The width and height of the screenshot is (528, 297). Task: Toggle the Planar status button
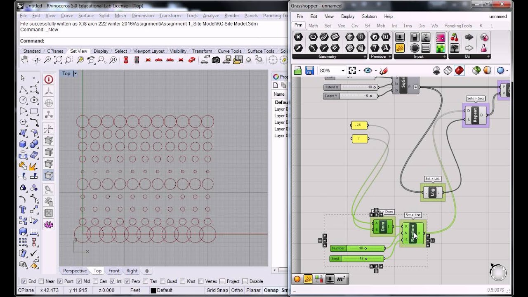[254, 290]
